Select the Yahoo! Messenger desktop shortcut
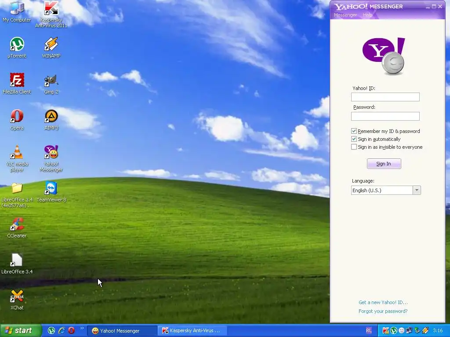Image resolution: width=450 pixels, height=337 pixels. (x=51, y=158)
